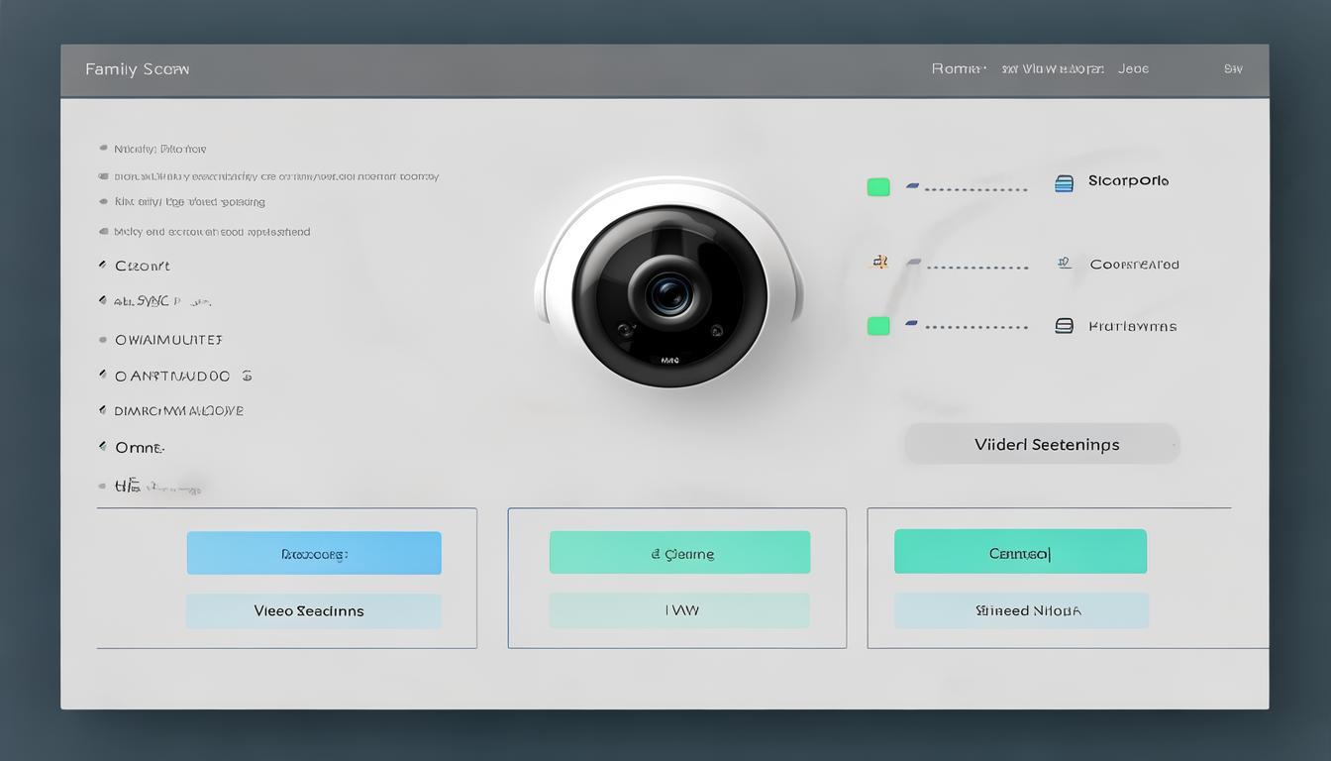This screenshot has width=1331, height=761.
Task: Select the OWAIMULITEF list entry
Action: [x=168, y=340]
